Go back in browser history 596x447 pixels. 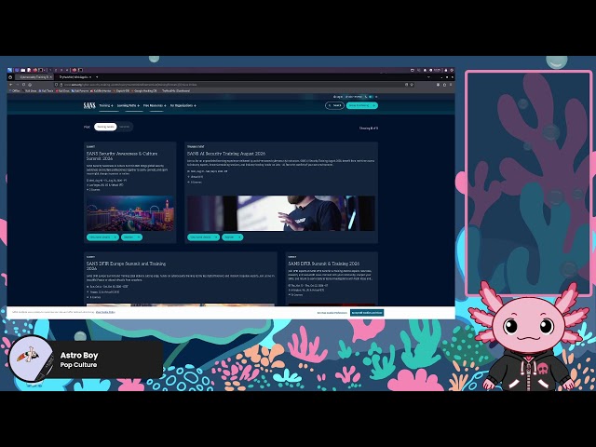pyautogui.click(x=10, y=85)
